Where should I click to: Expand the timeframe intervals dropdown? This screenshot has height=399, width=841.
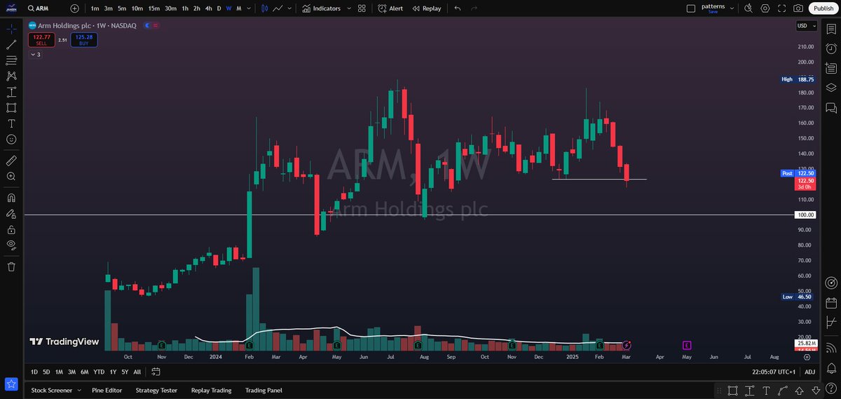tap(249, 8)
